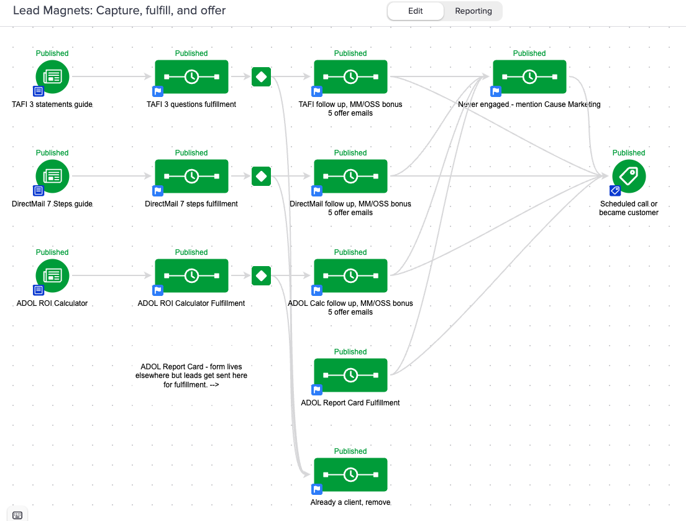Click the Published status above Never engaged sequence
The image size is (686, 521).
(529, 53)
